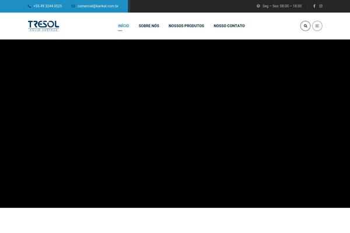Open NOSSO CONTATO menu item
Viewport: 350px width, 233px height.
pyautogui.click(x=229, y=26)
